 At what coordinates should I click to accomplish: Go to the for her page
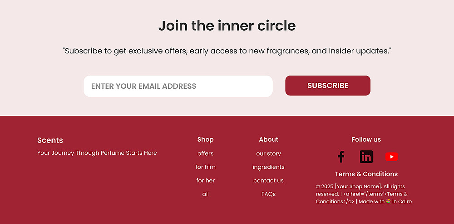pyautogui.click(x=206, y=181)
